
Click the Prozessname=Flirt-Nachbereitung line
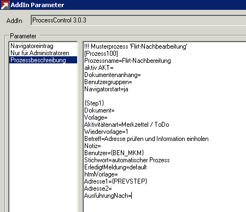tap(127, 61)
